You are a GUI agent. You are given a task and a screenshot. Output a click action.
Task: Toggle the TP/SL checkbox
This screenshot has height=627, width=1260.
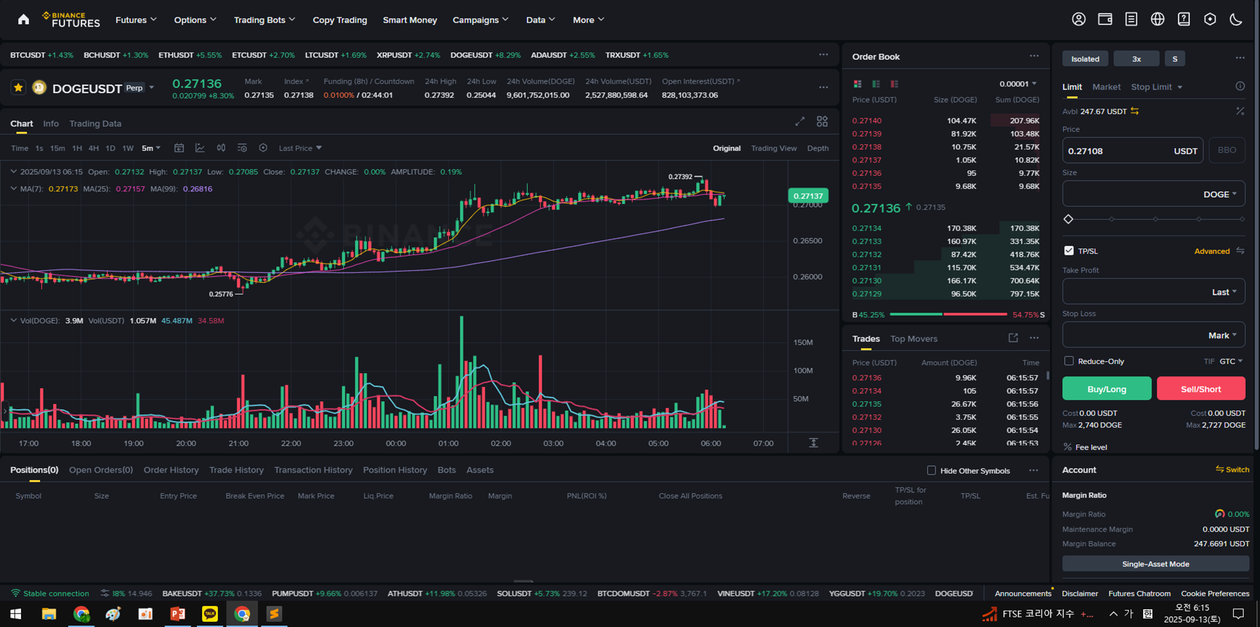point(1069,251)
